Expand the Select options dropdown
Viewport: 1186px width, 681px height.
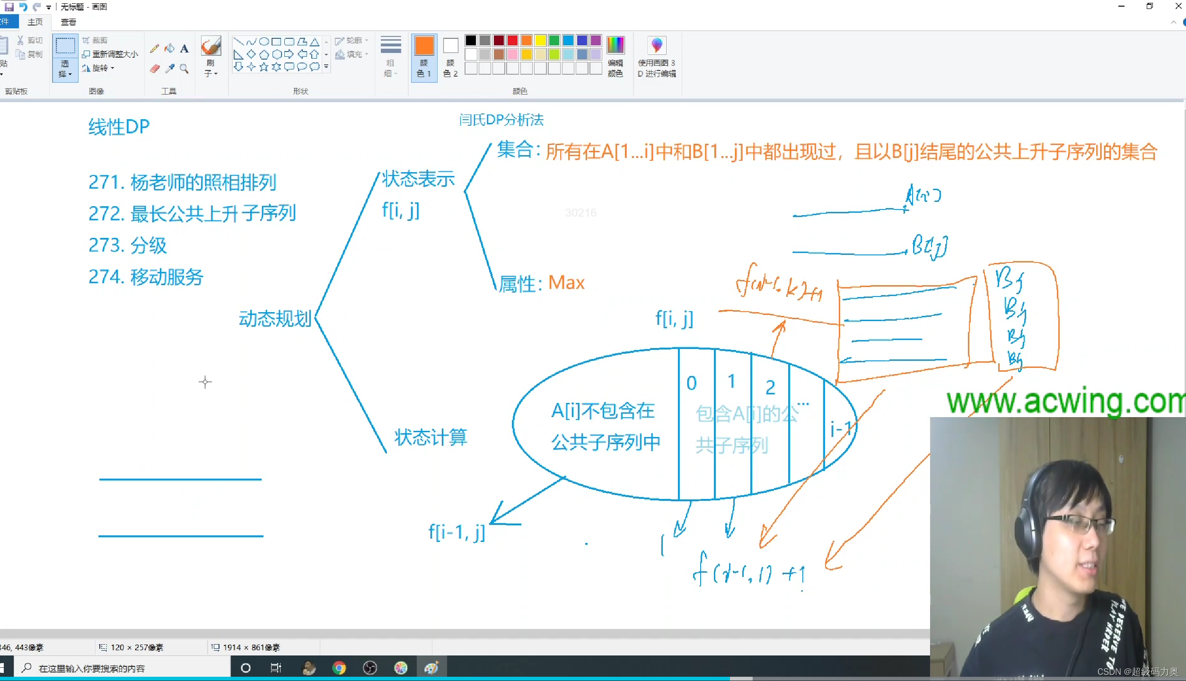point(65,69)
